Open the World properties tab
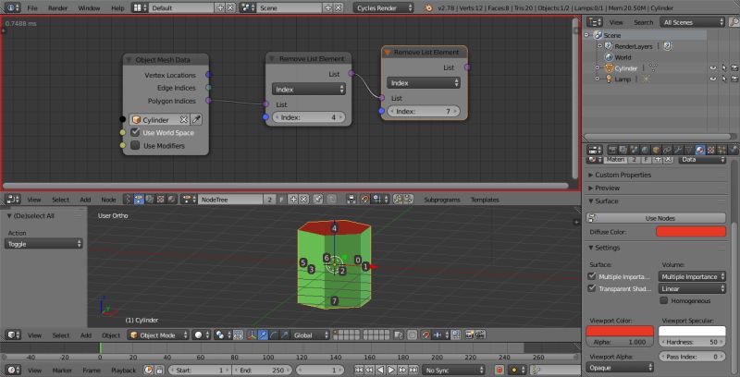 tap(645, 150)
